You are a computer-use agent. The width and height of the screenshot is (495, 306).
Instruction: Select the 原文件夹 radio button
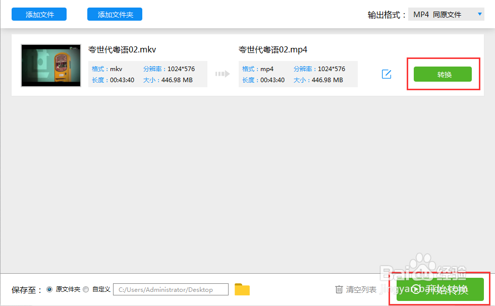(x=49, y=289)
